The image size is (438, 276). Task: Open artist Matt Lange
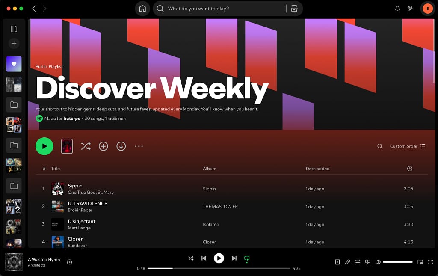click(79, 228)
